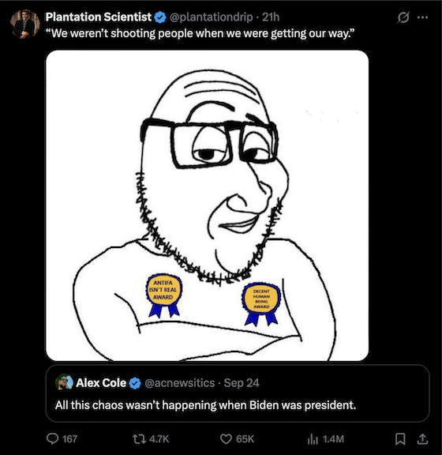
Task: Open the @acnewsitics handle
Action: (179, 383)
